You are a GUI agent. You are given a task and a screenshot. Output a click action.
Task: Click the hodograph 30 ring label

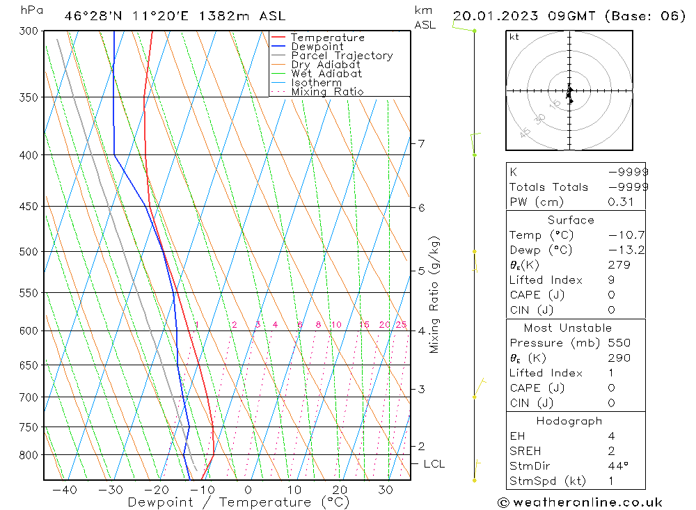[540, 119]
